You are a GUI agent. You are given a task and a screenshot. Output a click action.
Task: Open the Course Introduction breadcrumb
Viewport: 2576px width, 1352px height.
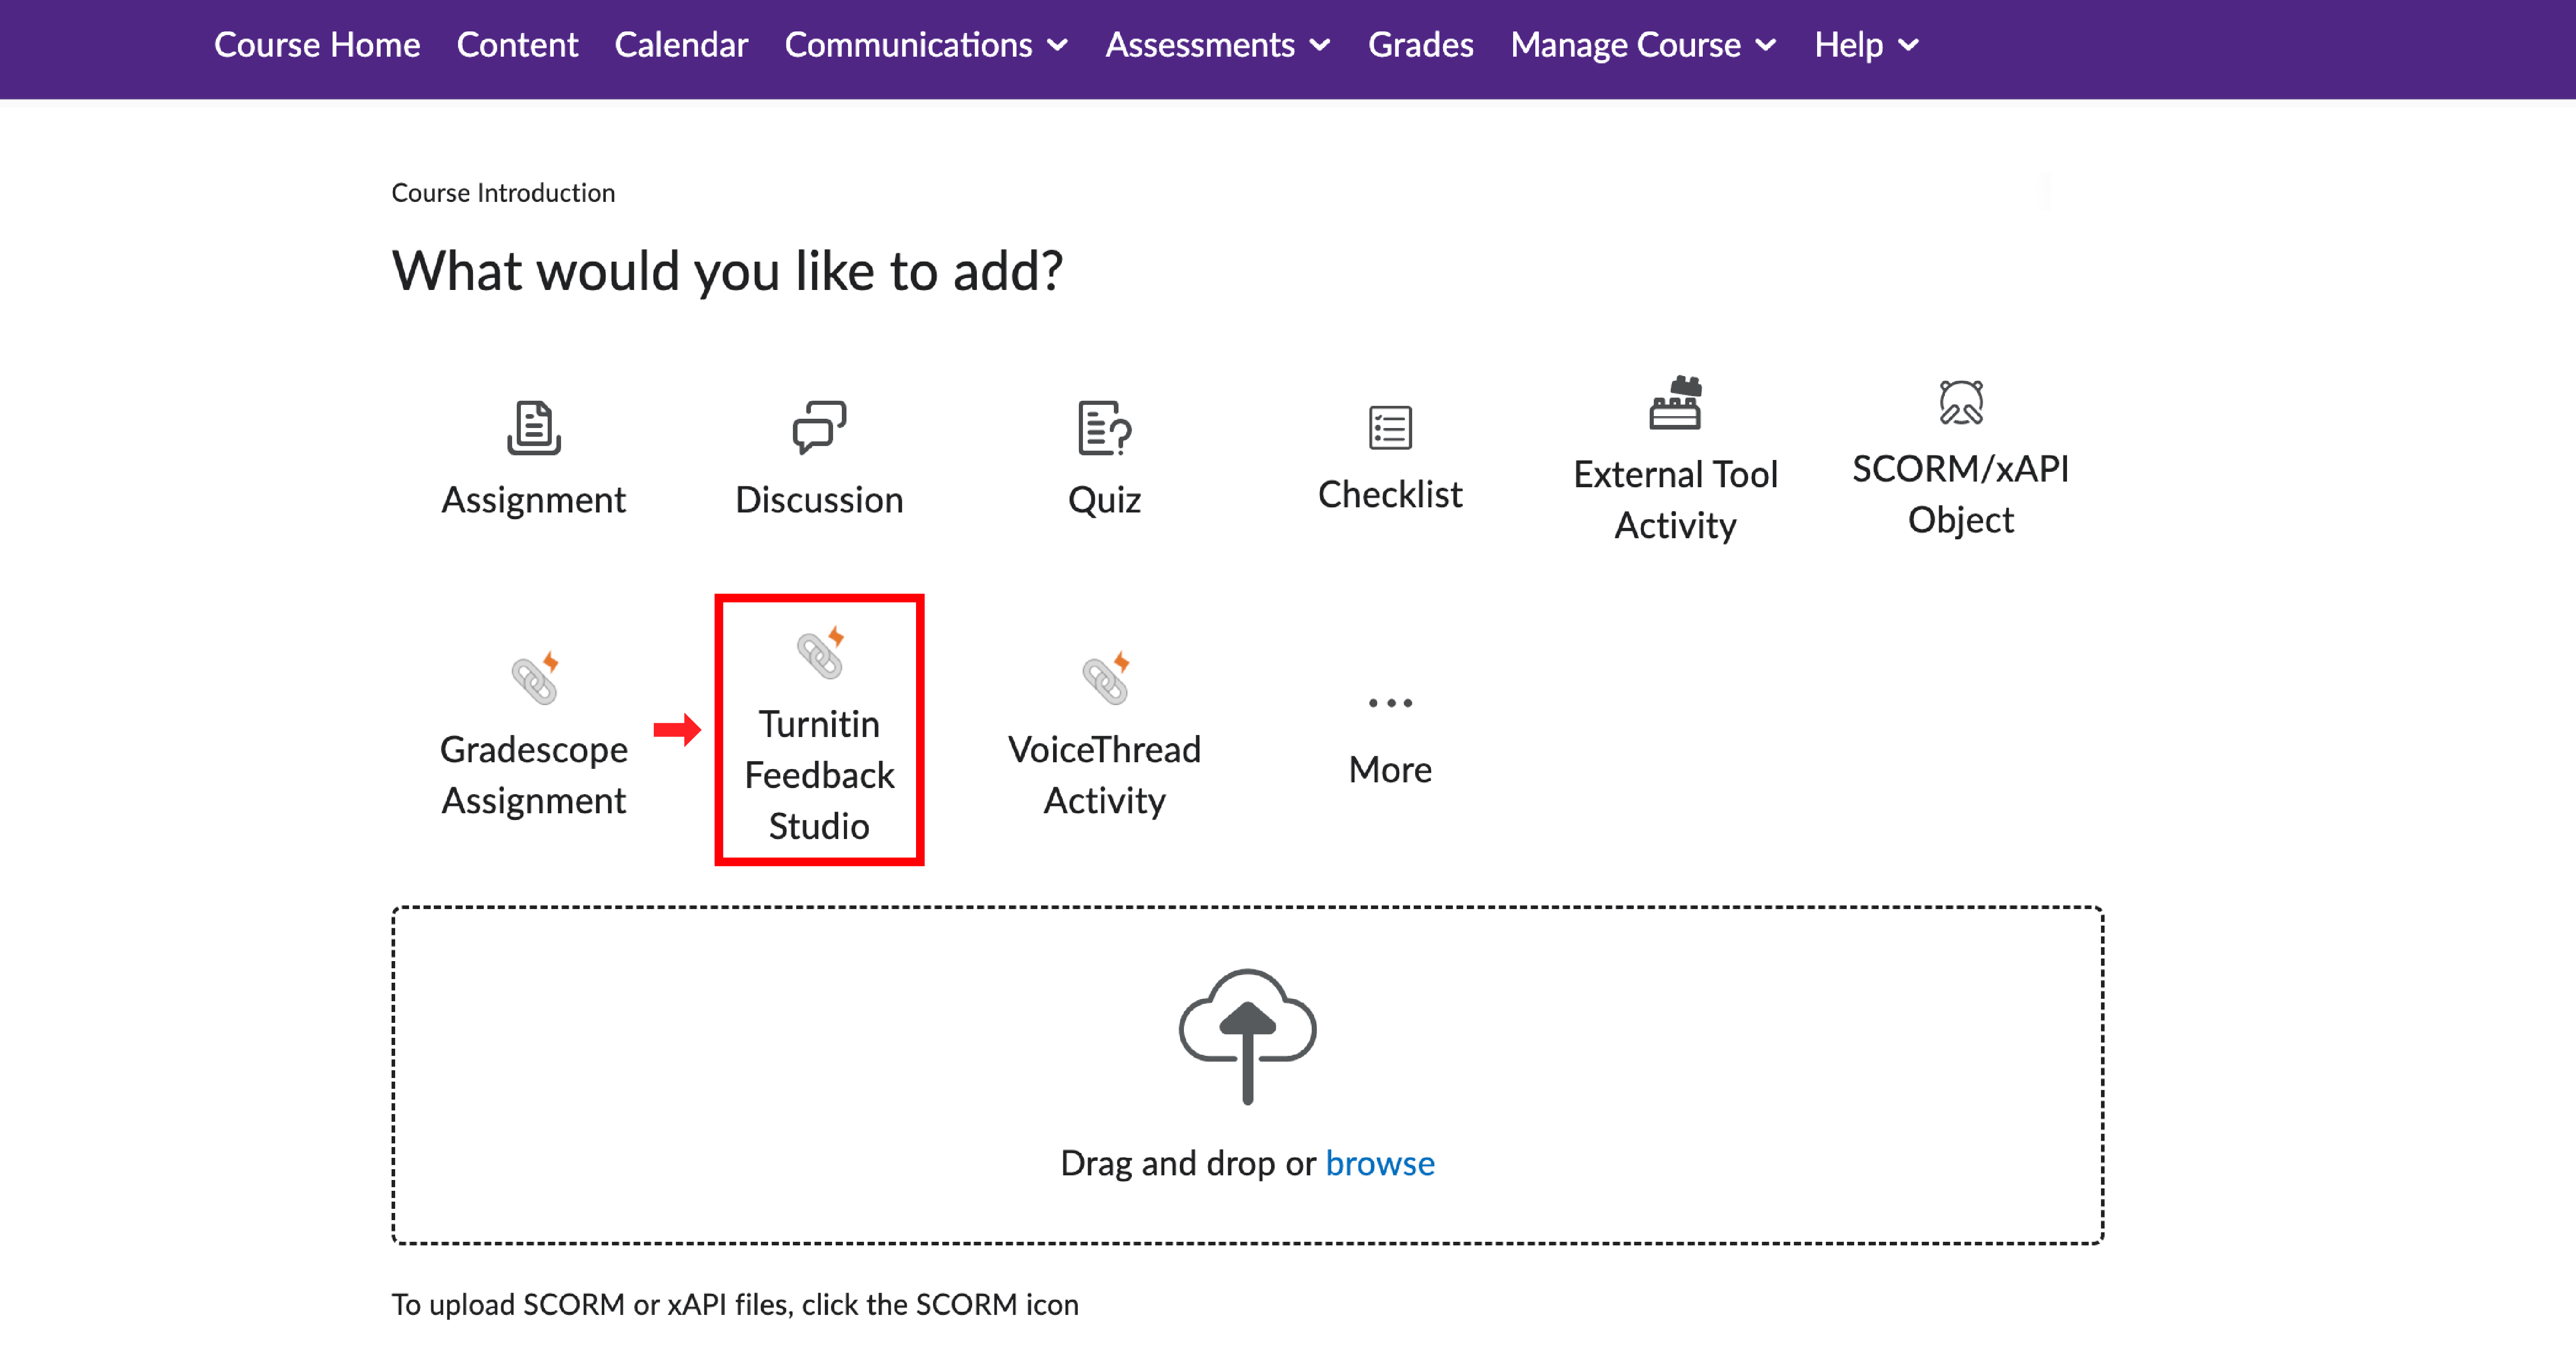(503, 192)
